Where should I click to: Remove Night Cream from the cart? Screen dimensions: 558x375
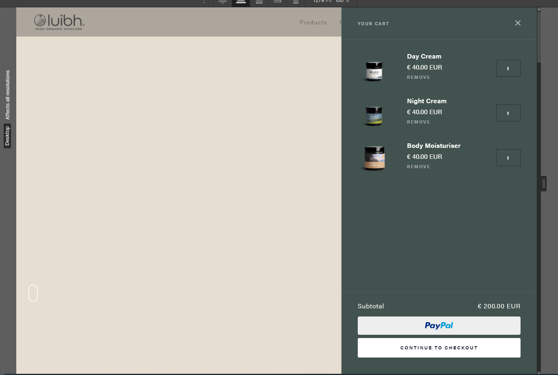pos(418,122)
